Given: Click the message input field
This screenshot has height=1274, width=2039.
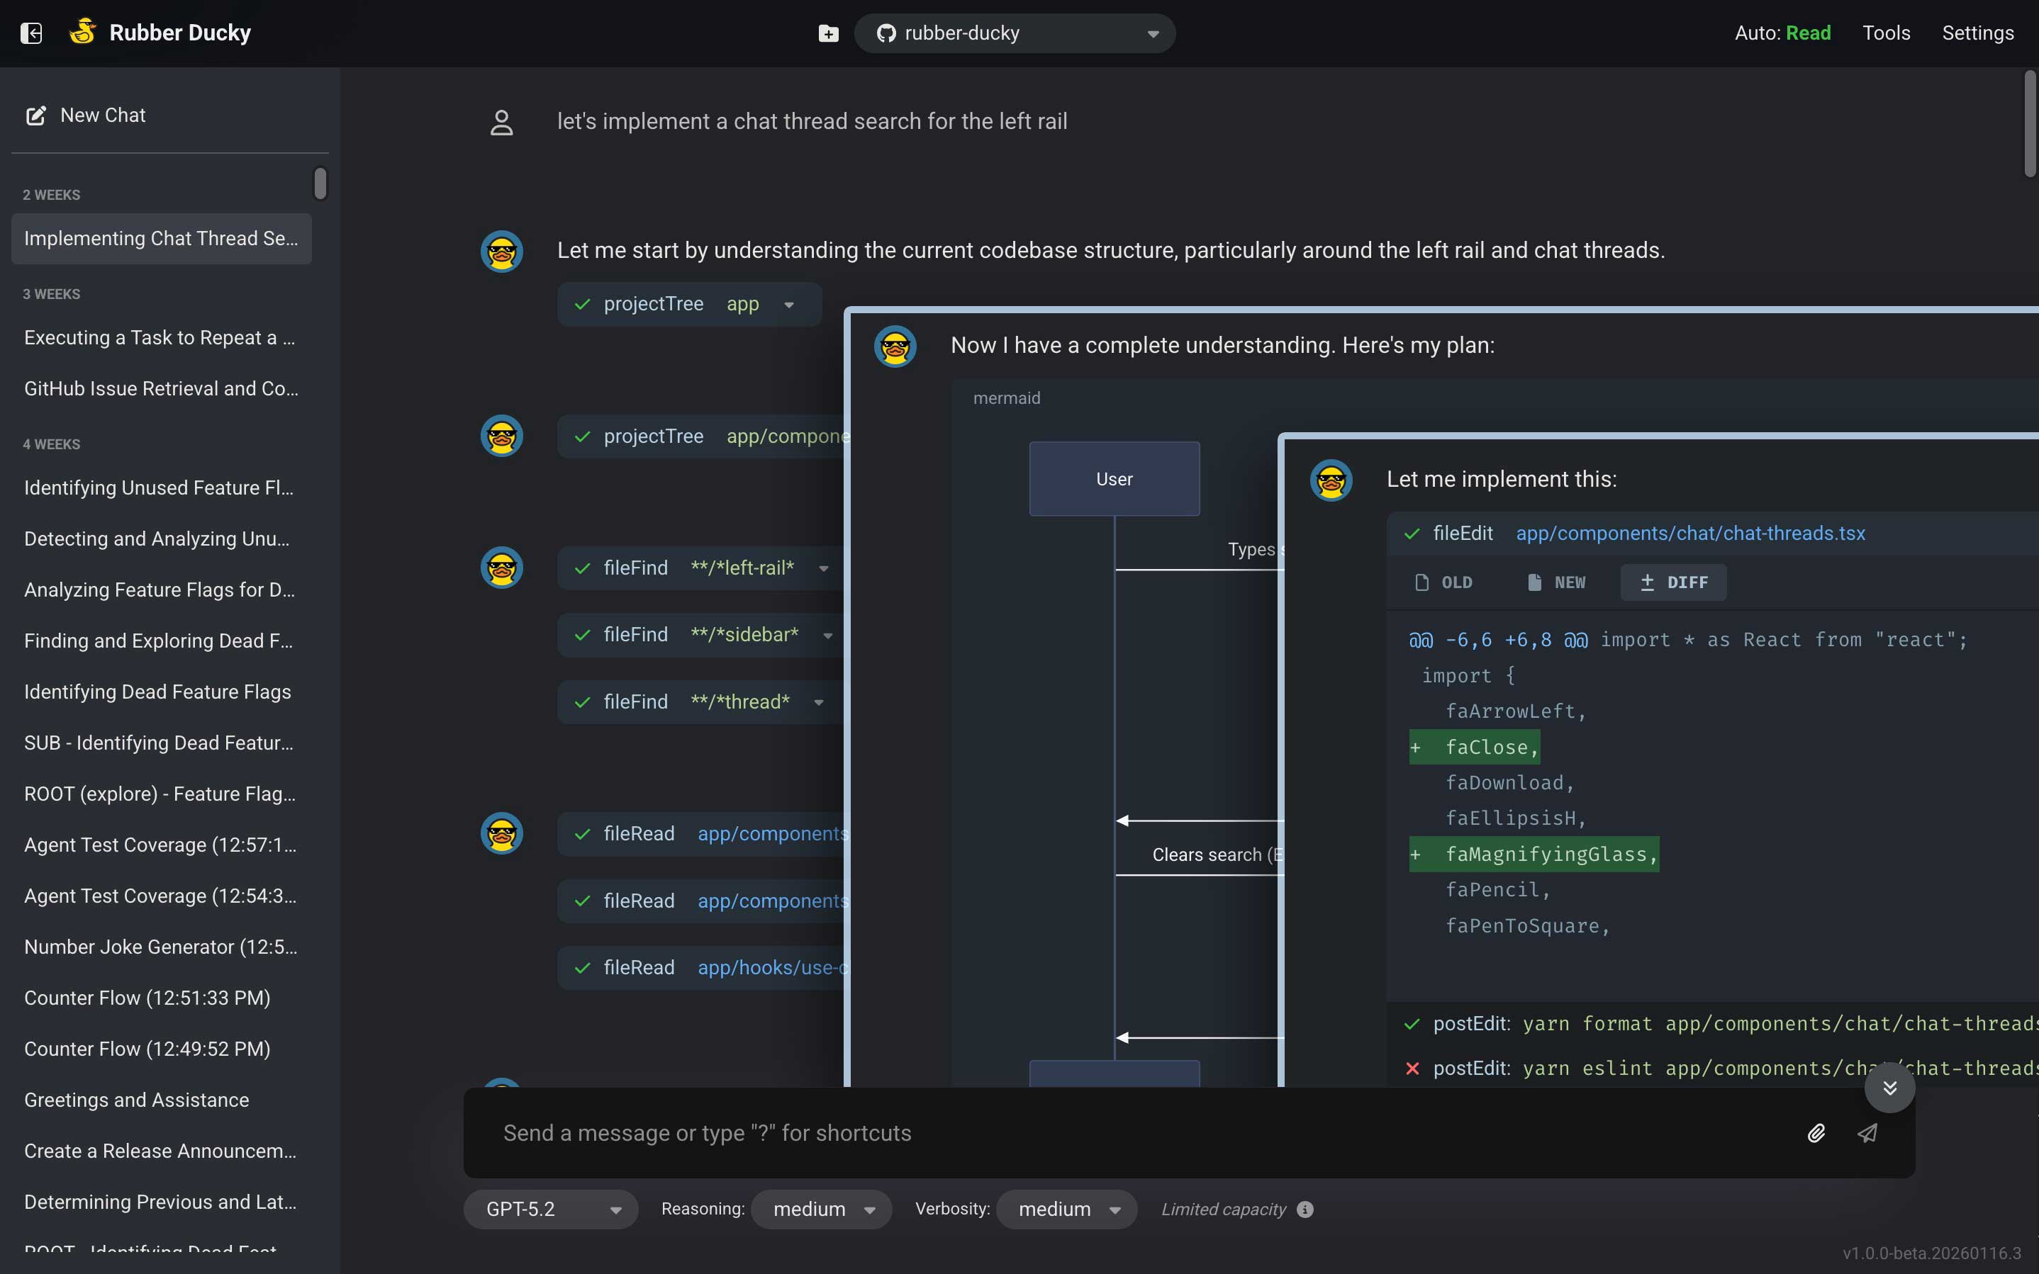Looking at the screenshot, I should 1012,1133.
